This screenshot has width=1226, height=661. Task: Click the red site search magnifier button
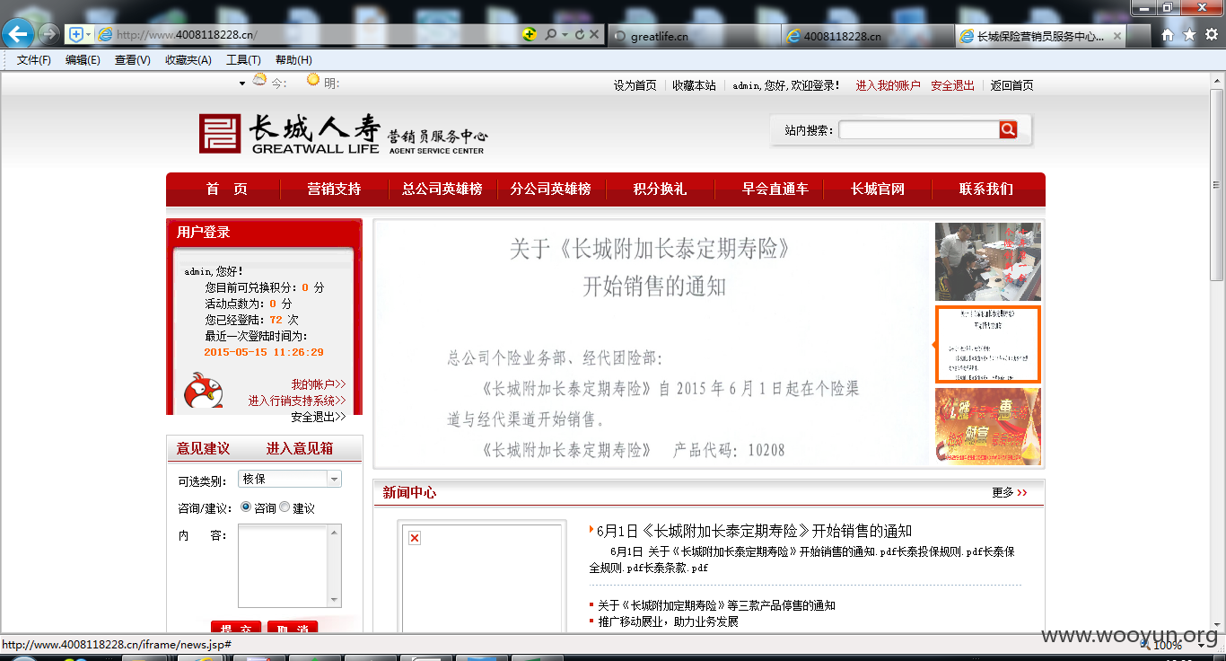tap(1008, 130)
